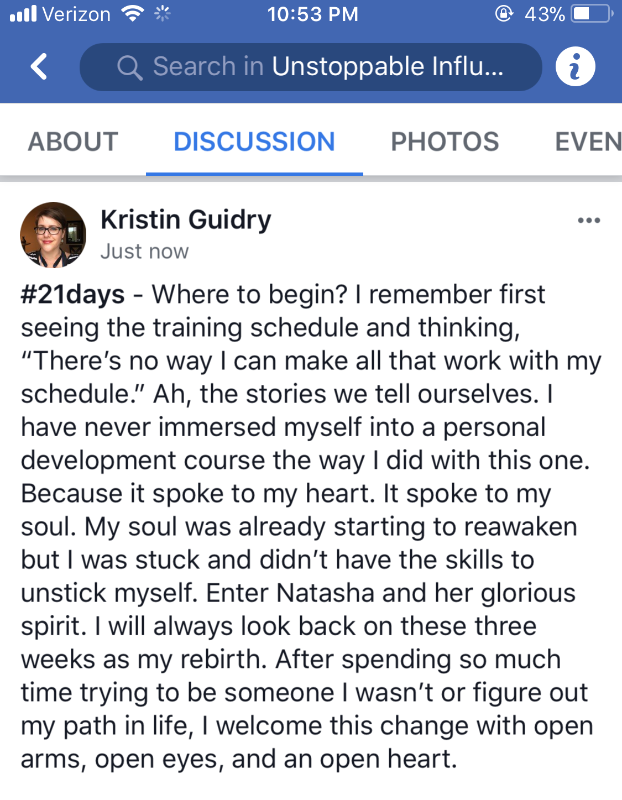Image resolution: width=622 pixels, height=800 pixels.
Task: Select the Discussion tab
Action: 254,142
